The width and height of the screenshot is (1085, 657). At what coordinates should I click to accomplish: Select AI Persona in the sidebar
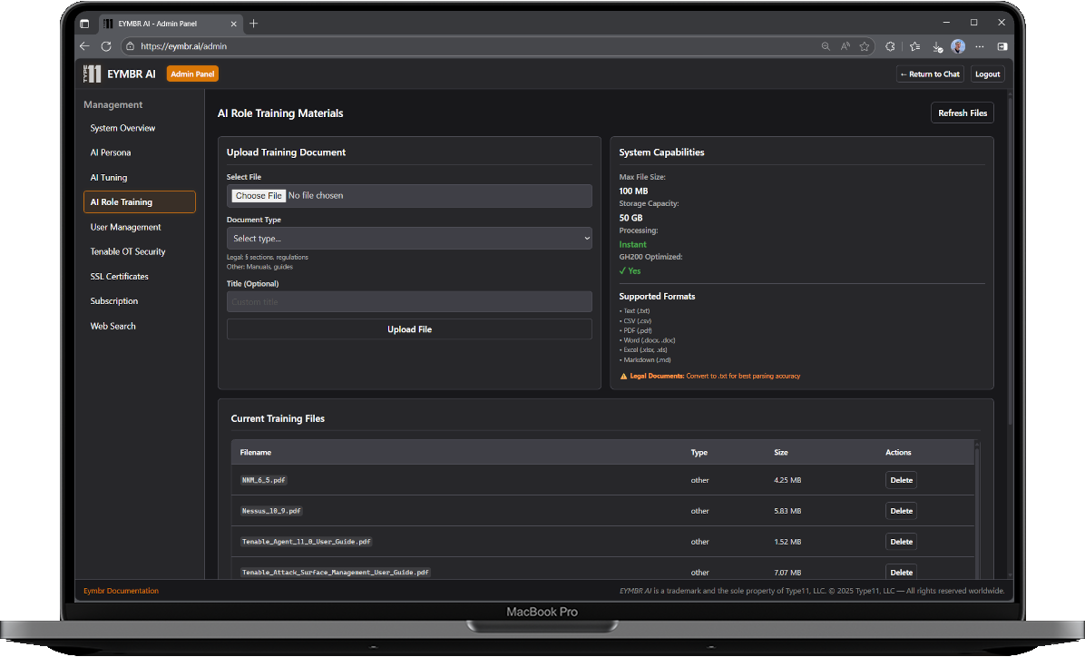tap(109, 152)
